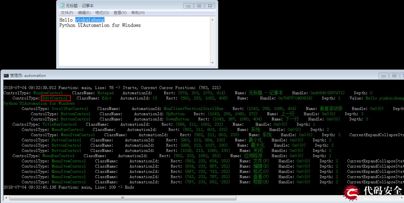404x203 pixels.
Task: Click the word Hello in Notepad's text area
Action: 66,20
